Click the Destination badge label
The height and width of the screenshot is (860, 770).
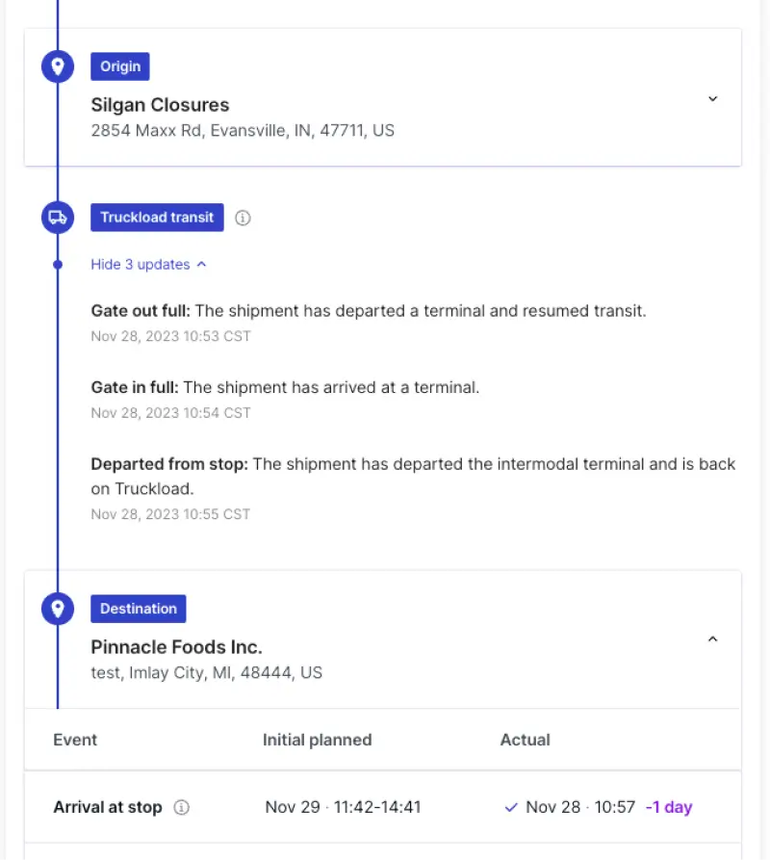[139, 609]
